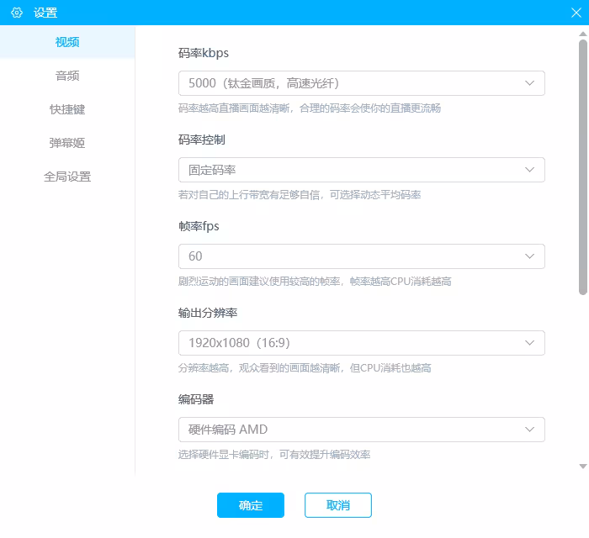Viewport: 589px width, 538px height.
Task: Switch to the 音频 tab
Action: [67, 76]
